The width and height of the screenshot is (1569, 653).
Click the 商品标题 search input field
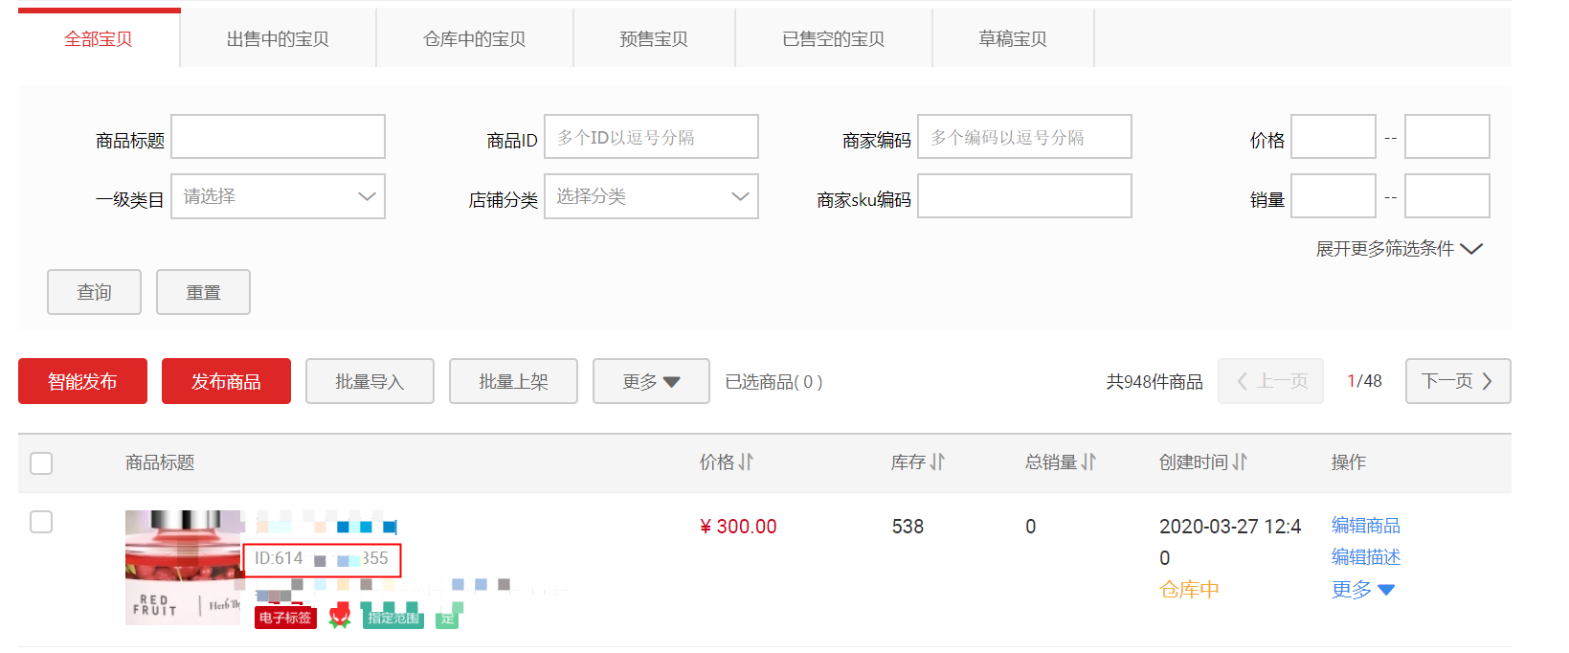(278, 137)
